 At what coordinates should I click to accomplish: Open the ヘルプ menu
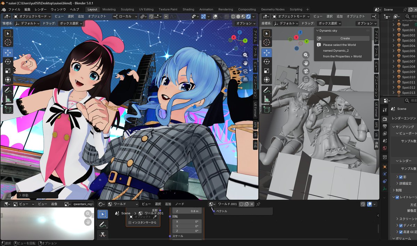tap(74, 9)
